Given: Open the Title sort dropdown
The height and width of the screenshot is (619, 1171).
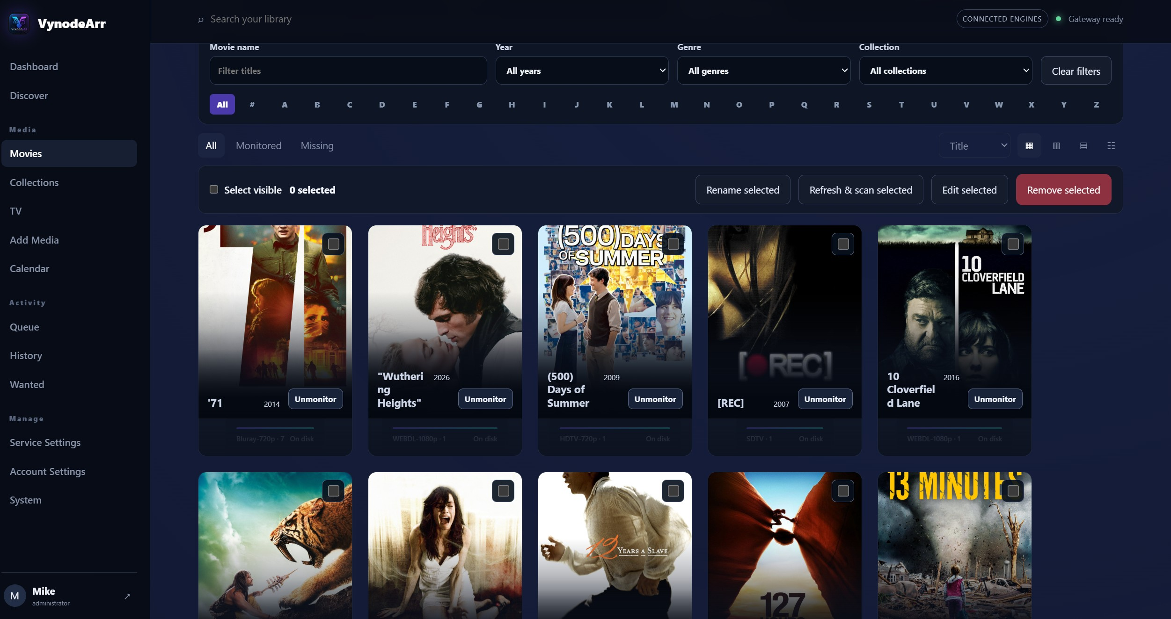Looking at the screenshot, I should (974, 146).
